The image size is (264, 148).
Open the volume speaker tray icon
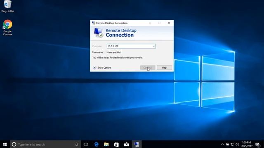pyautogui.click(x=238, y=144)
